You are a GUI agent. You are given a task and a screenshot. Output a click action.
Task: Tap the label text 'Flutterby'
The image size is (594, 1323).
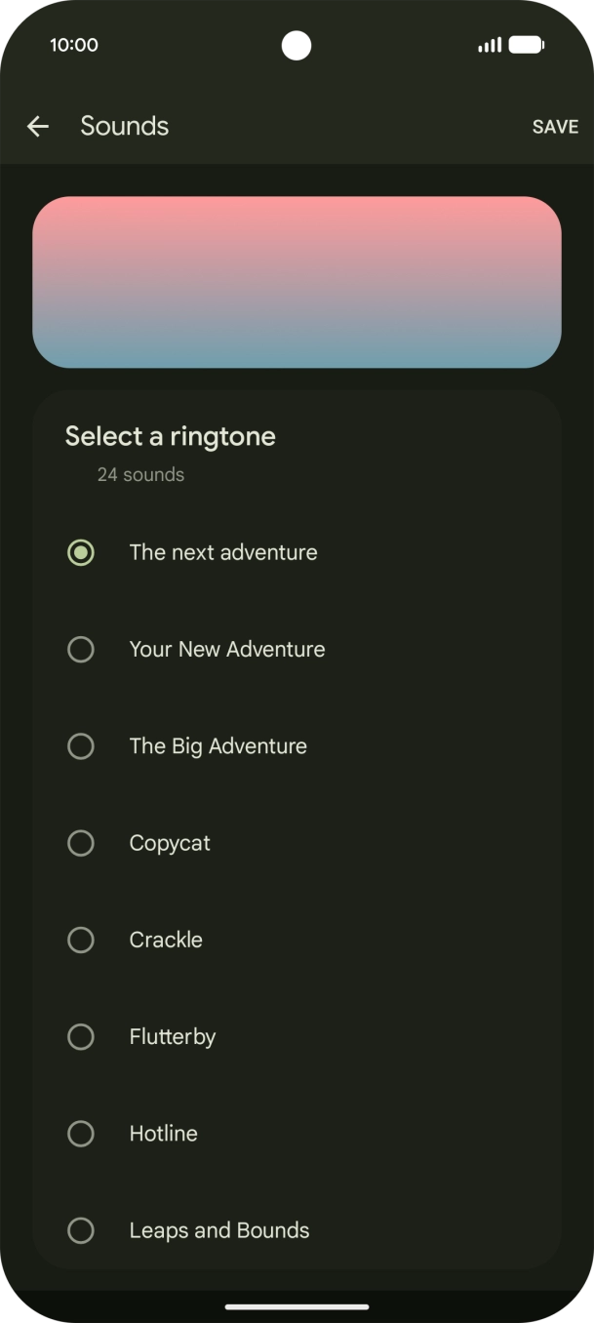(172, 1036)
